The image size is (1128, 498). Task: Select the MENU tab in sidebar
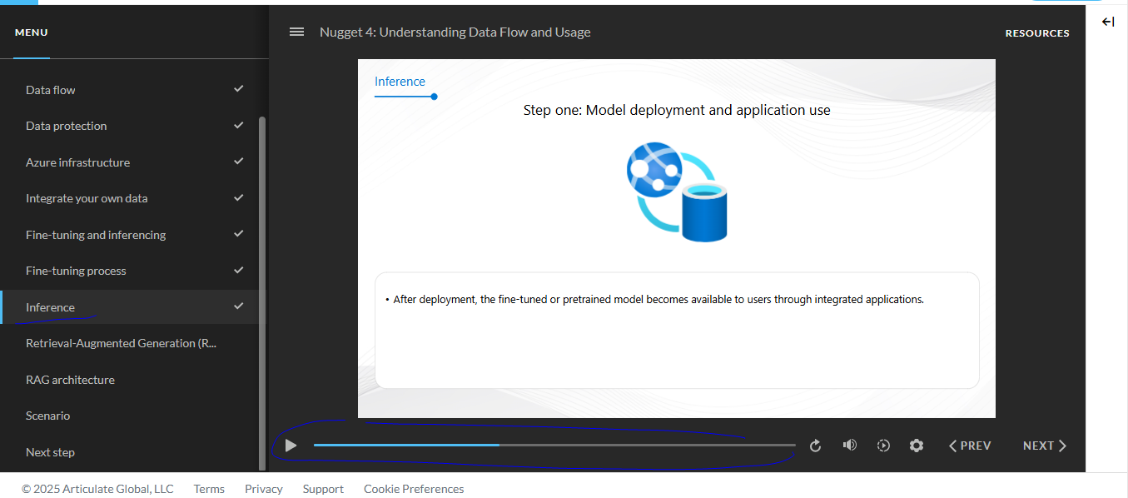pos(32,32)
